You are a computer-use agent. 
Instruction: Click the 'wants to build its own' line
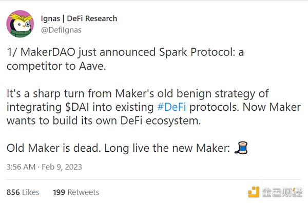(x=104, y=120)
